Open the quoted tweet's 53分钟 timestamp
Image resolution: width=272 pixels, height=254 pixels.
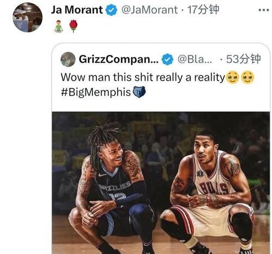tap(244, 59)
